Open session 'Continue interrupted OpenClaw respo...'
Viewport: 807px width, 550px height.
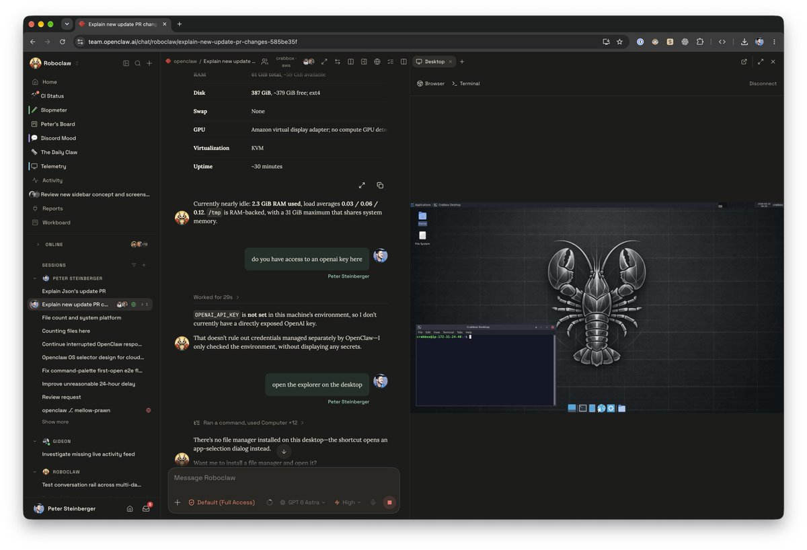tap(91, 344)
